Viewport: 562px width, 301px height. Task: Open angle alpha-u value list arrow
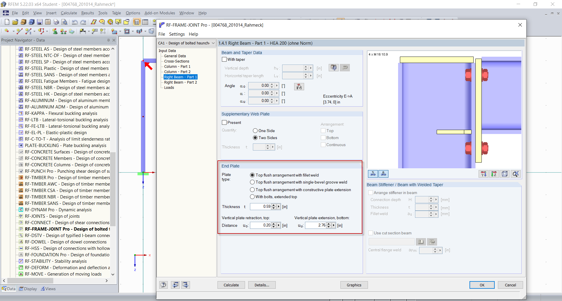point(277,101)
